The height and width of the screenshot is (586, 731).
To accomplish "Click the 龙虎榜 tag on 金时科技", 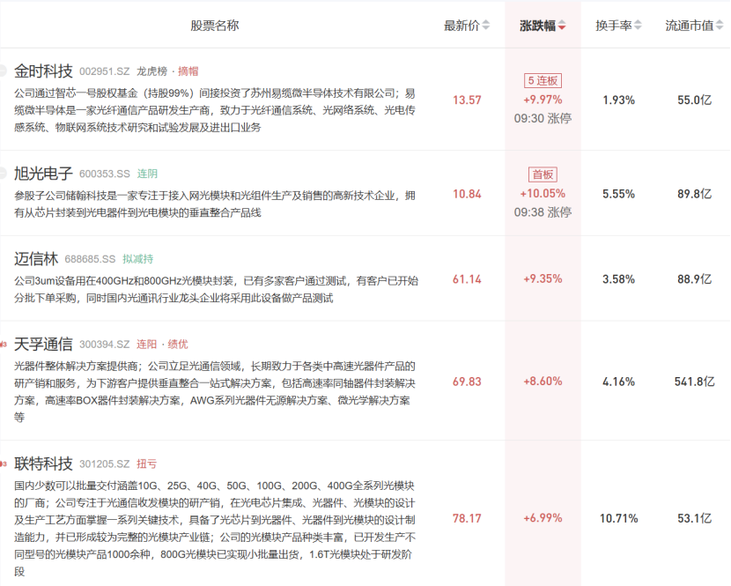I will [152, 71].
